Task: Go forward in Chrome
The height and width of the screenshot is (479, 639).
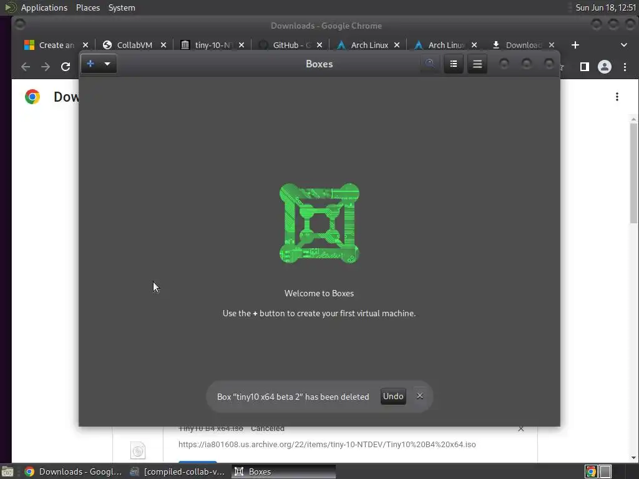Action: [46, 67]
